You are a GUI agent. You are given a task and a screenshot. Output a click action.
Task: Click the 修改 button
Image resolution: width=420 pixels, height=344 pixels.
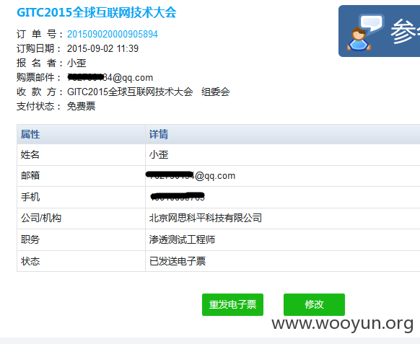[314, 304]
